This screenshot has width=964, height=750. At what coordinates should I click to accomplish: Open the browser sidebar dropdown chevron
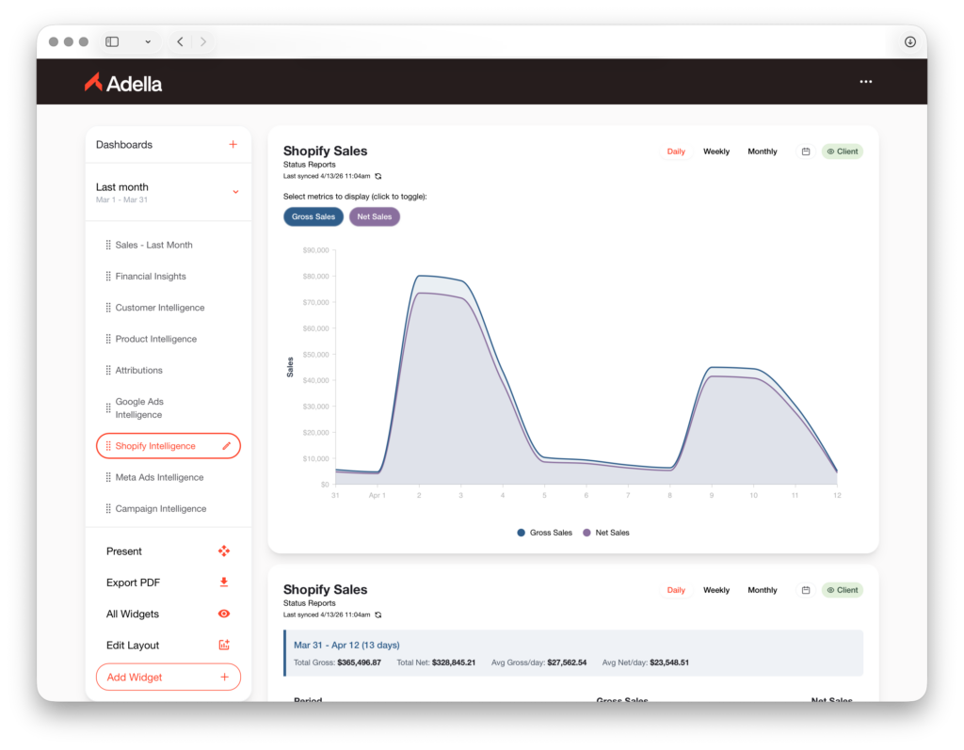[x=148, y=41]
